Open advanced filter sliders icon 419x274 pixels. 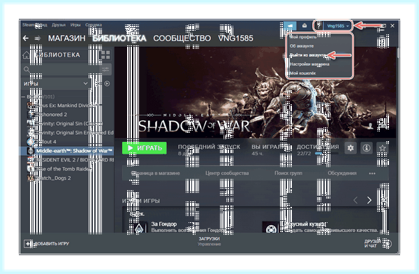[x=105, y=70]
